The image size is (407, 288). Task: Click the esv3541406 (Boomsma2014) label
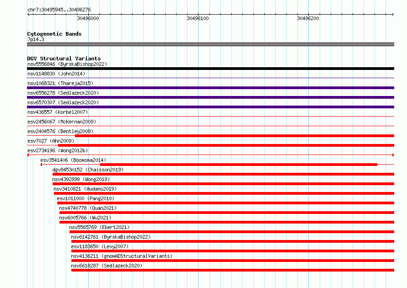(x=73, y=160)
